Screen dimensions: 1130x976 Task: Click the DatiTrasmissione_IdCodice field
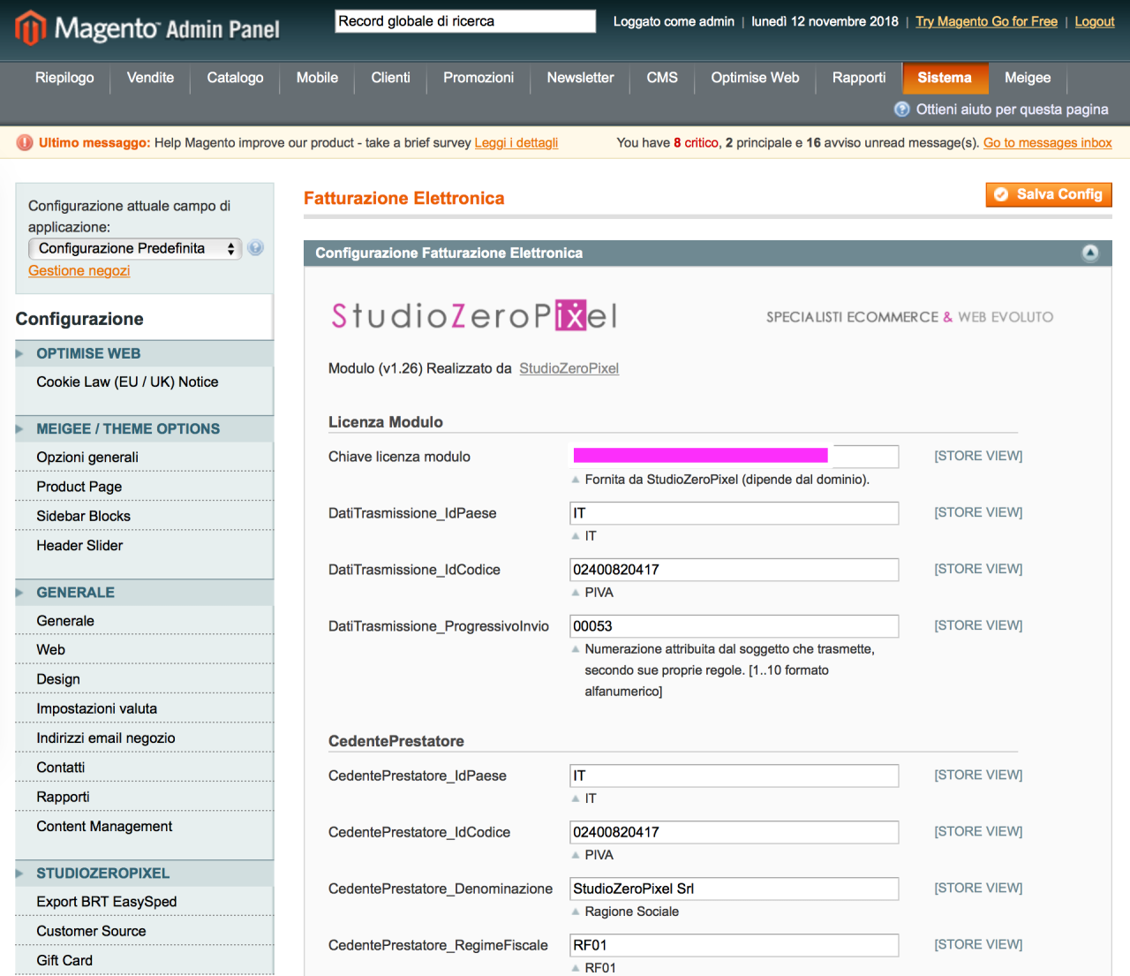coord(734,570)
